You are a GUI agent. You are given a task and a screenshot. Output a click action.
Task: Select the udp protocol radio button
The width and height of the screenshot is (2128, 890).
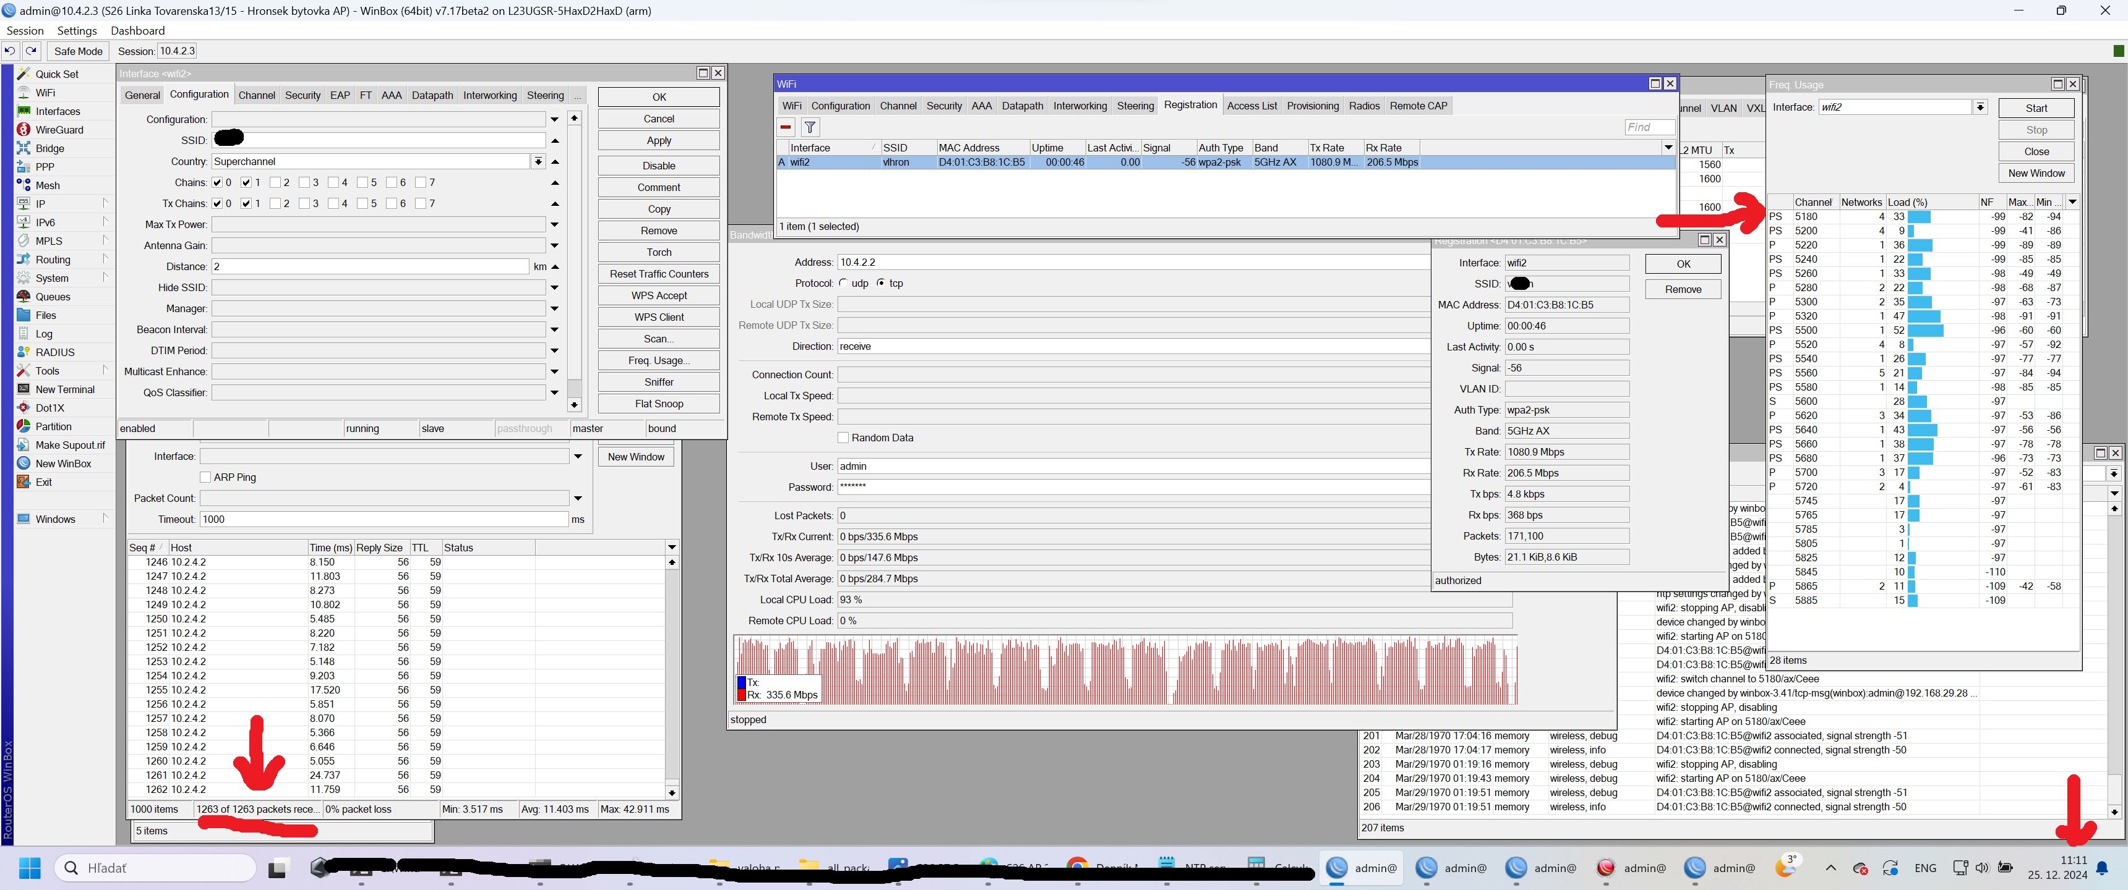click(x=845, y=282)
